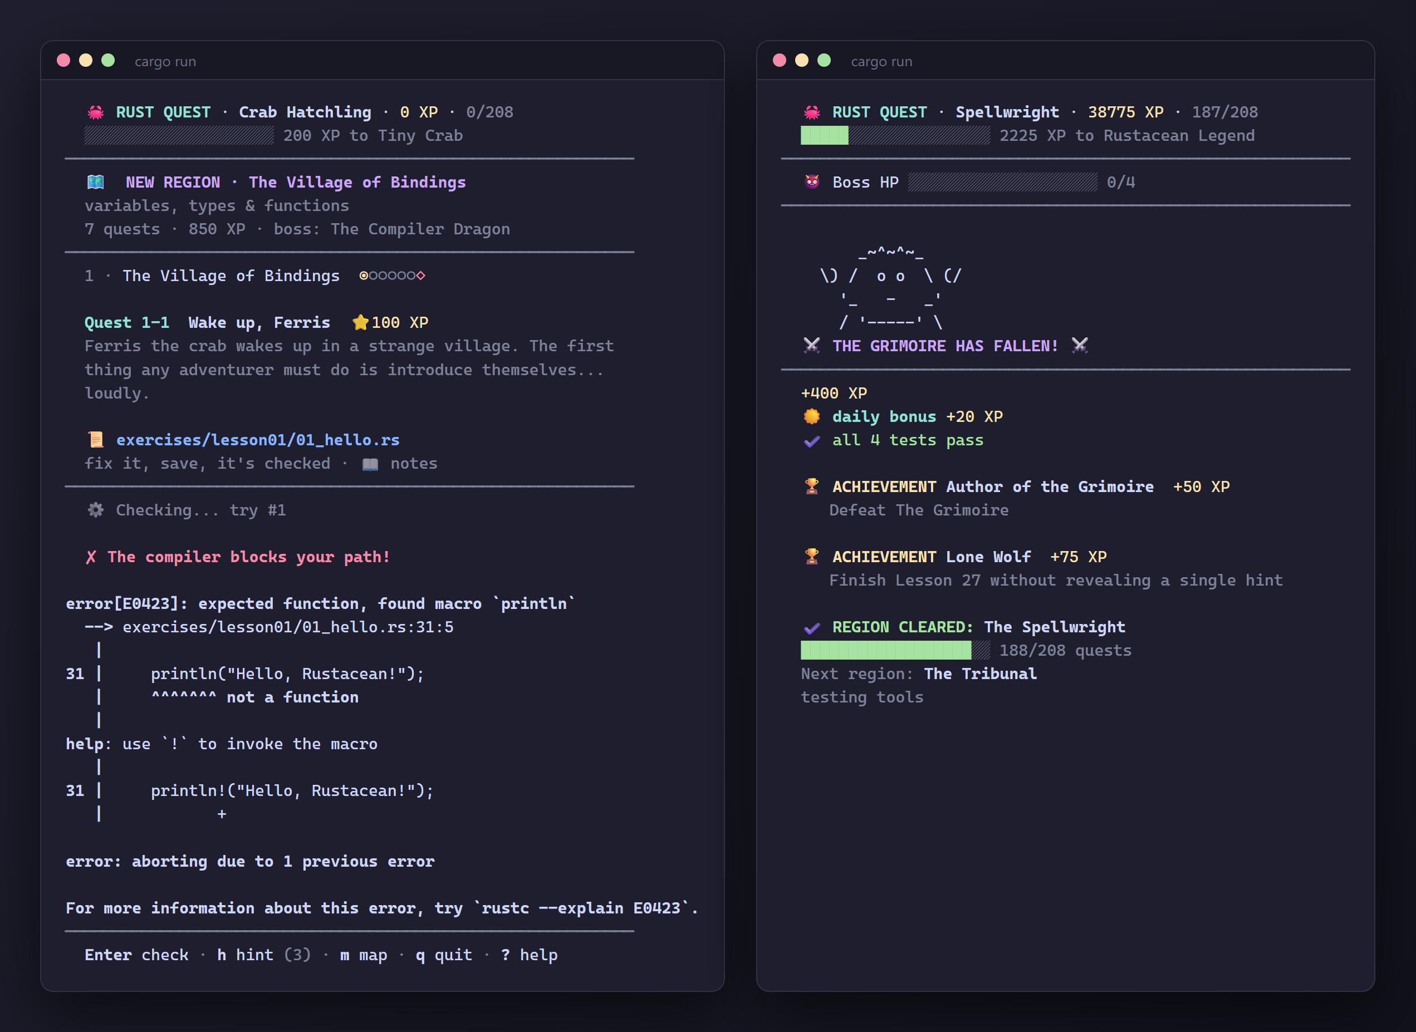Image resolution: width=1416 pixels, height=1032 pixels.
Task: Click the 'rustc --explain E0423' suggestion
Action: (x=581, y=908)
